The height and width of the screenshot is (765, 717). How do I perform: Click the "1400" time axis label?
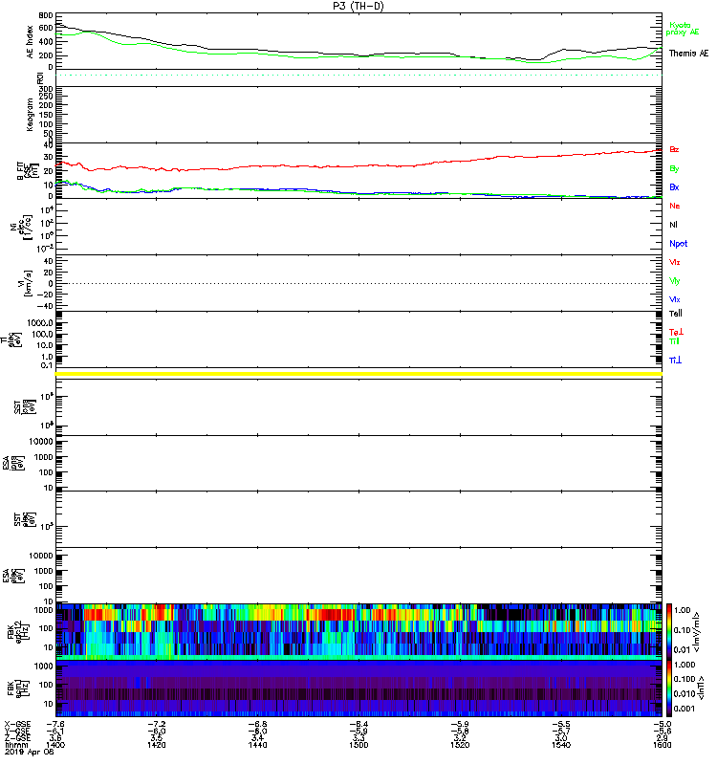point(55,745)
